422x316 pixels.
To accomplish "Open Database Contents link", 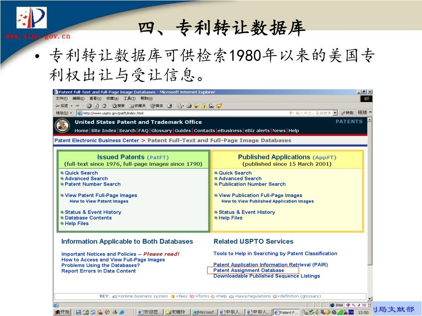I will [x=88, y=218].
